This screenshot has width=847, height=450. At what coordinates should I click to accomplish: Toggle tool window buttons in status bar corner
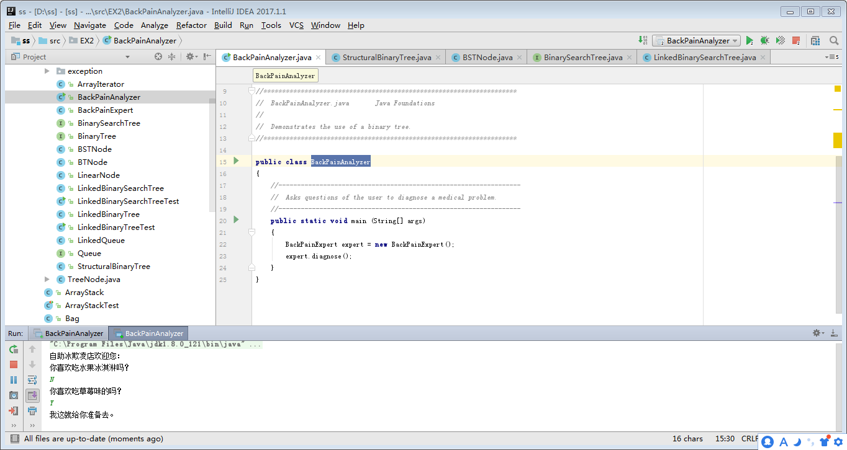click(x=14, y=439)
